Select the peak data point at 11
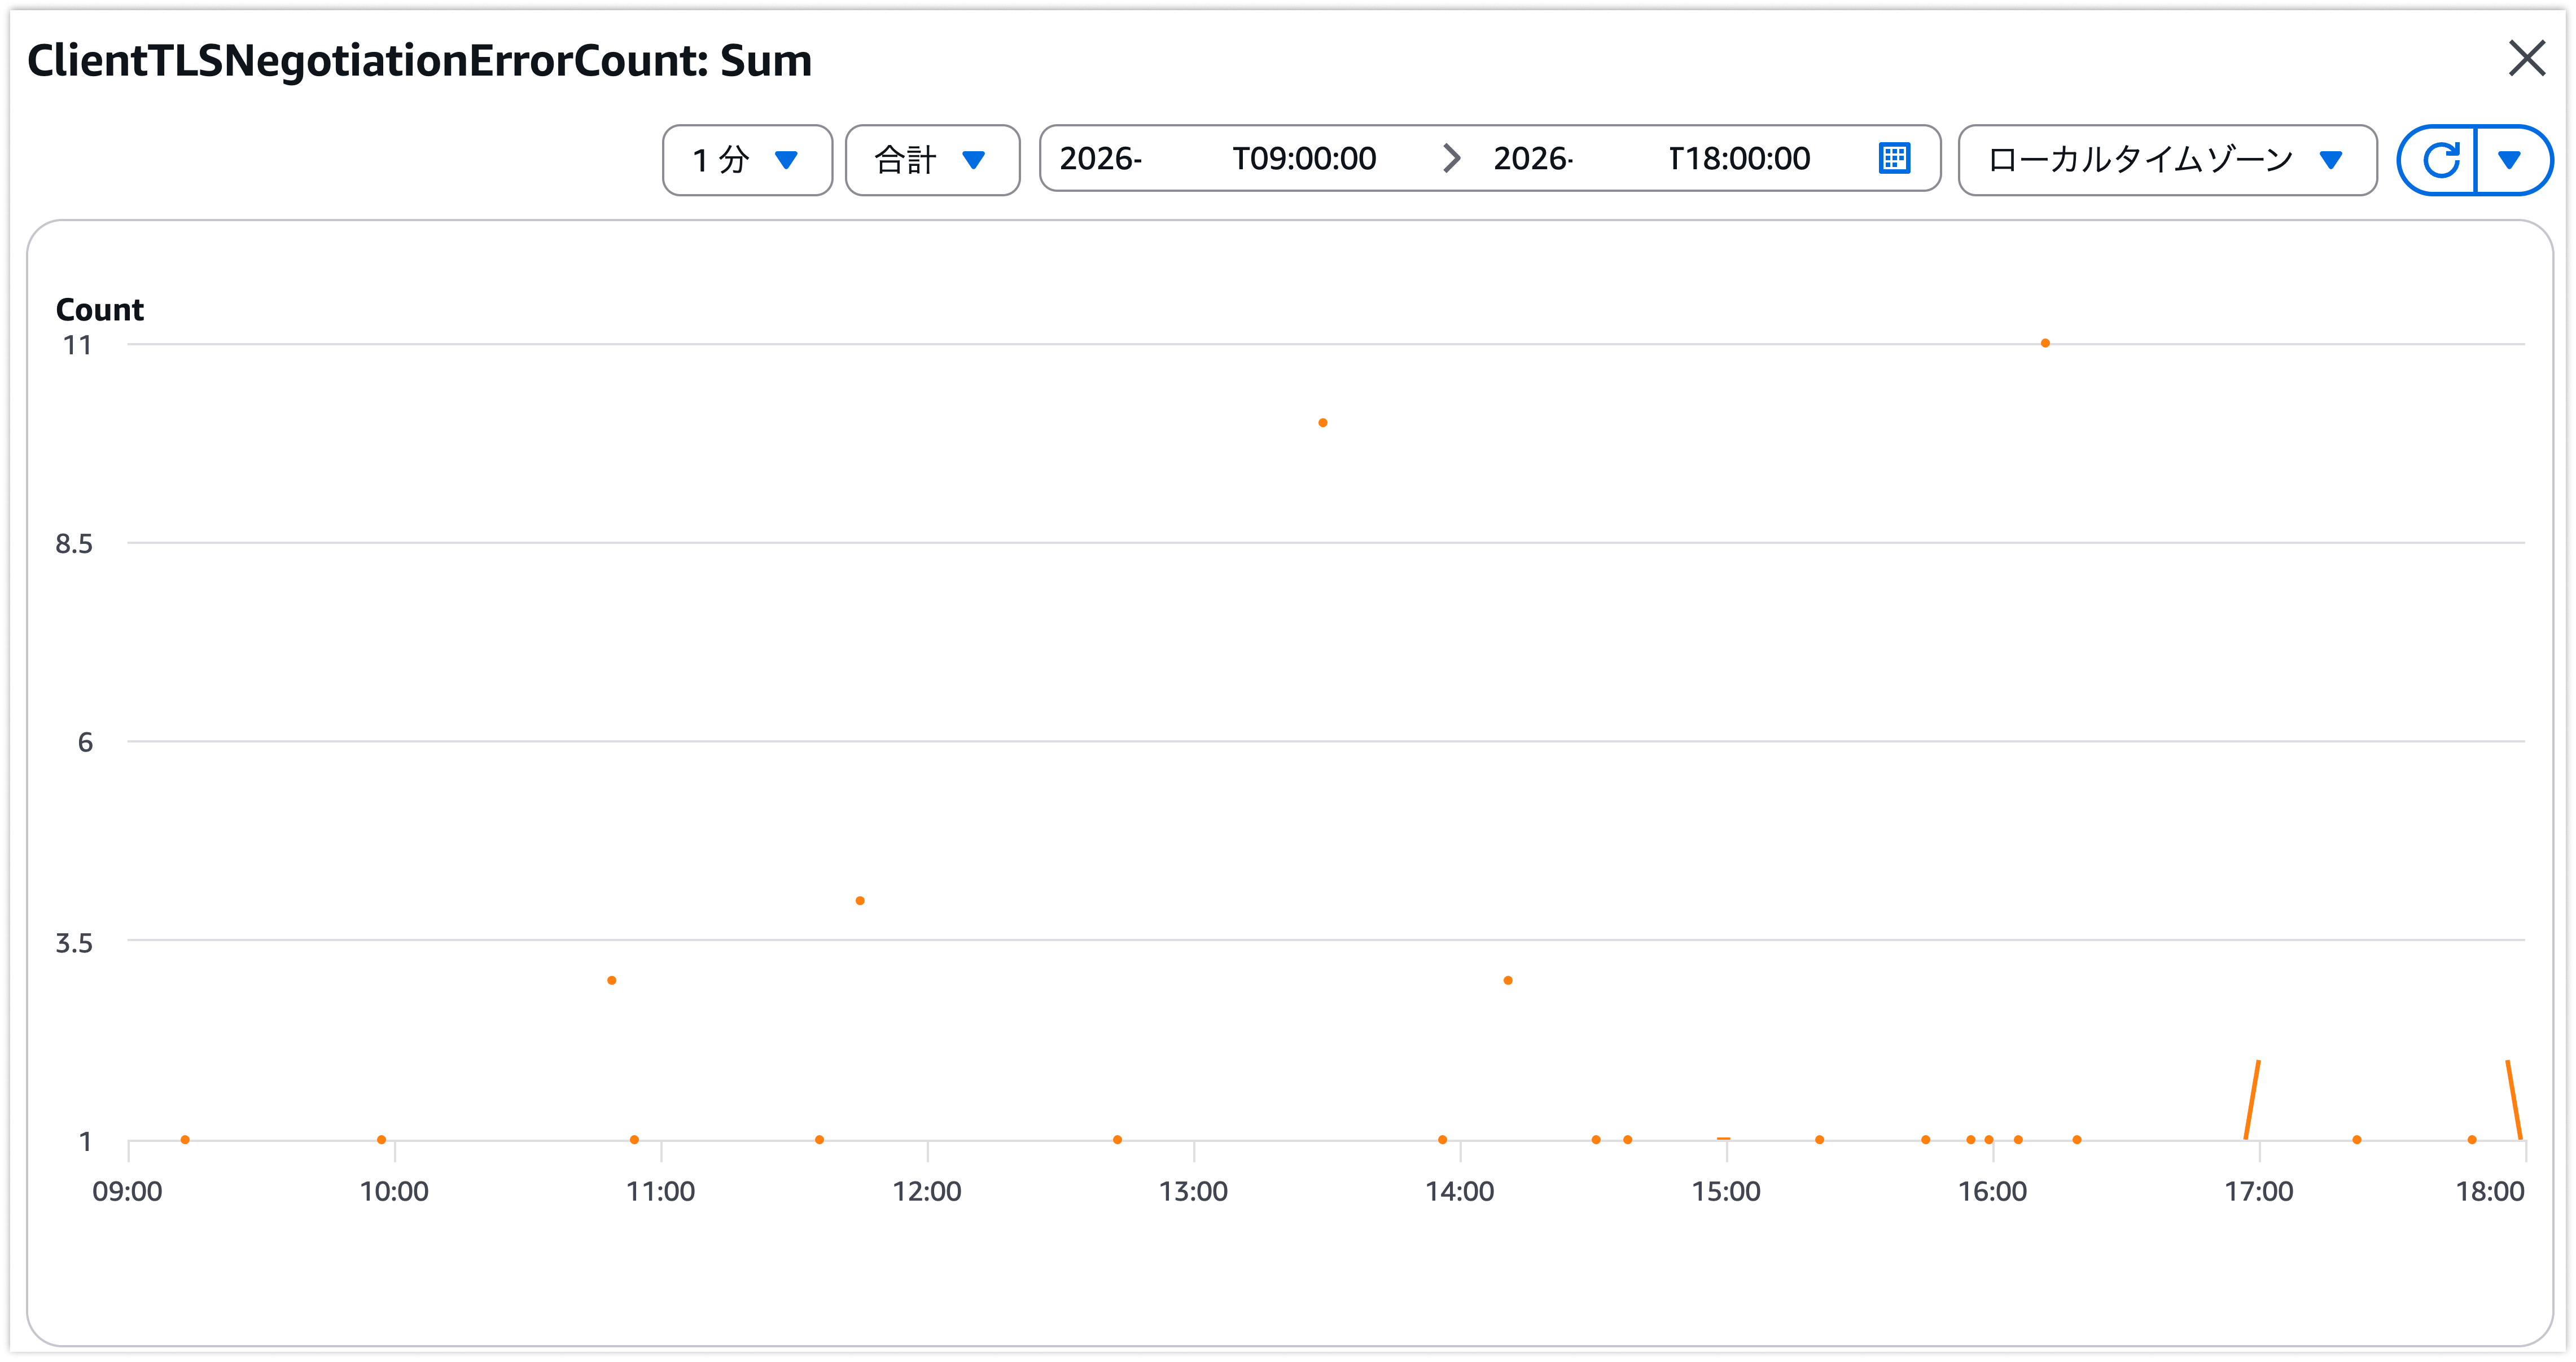This screenshot has height=1362, width=2576. (x=2045, y=342)
